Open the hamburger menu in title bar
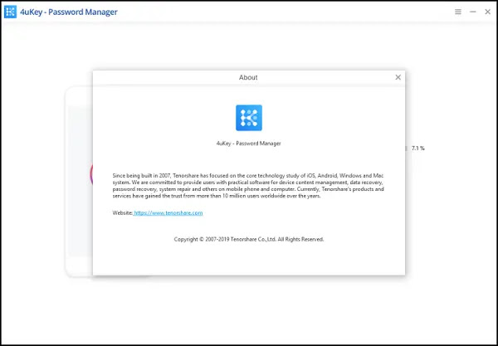The height and width of the screenshot is (346, 498). pyautogui.click(x=458, y=12)
